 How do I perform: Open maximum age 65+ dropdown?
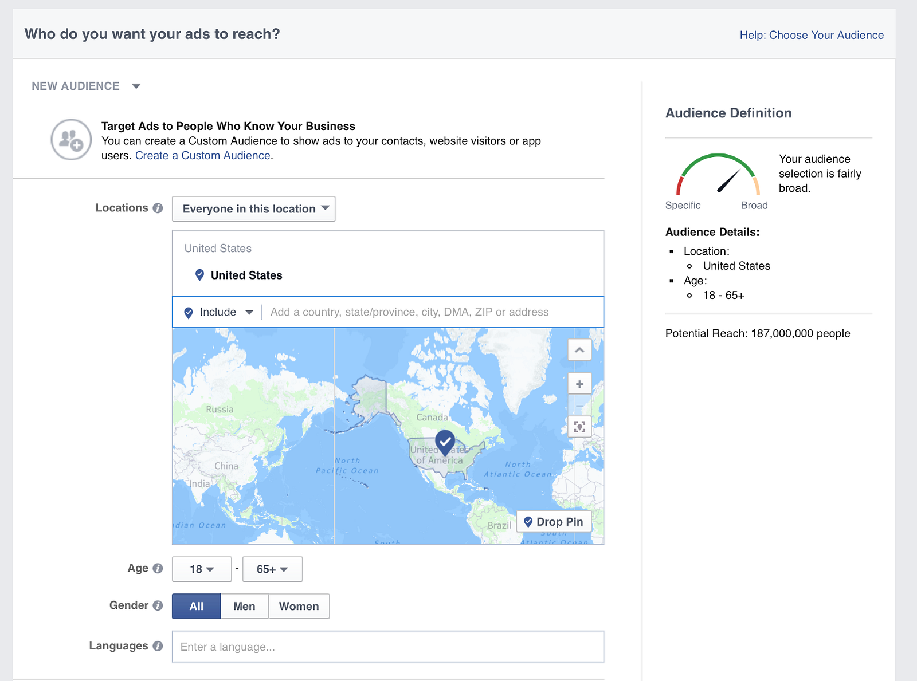click(x=272, y=569)
